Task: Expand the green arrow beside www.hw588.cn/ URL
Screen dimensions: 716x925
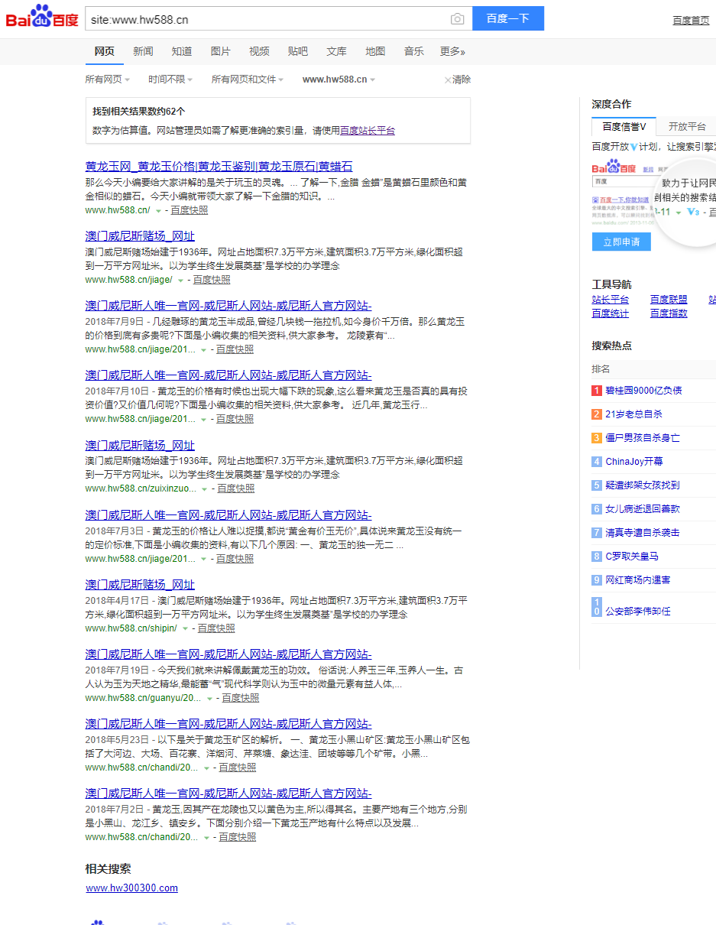Action: tap(159, 210)
